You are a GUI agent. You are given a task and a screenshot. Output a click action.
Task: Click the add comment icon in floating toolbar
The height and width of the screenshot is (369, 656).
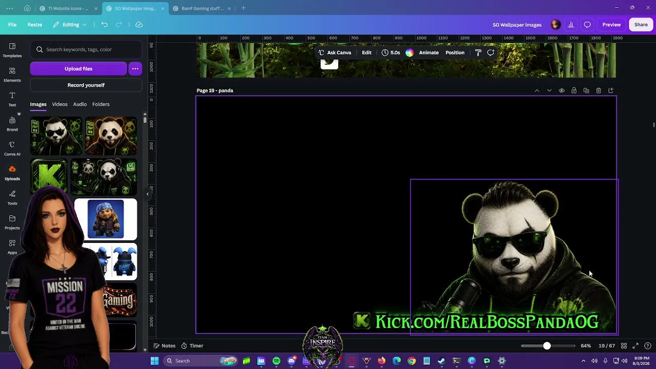point(490,53)
